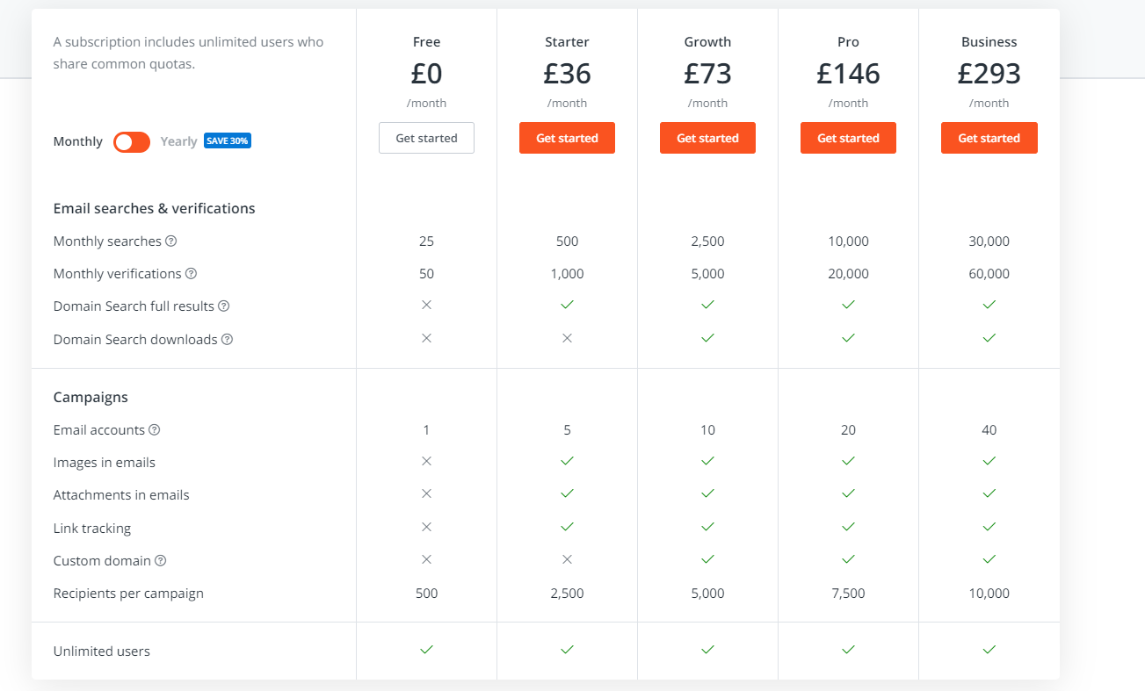Choose Get started for Growth plan
This screenshot has height=691, width=1145.
click(x=707, y=138)
